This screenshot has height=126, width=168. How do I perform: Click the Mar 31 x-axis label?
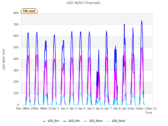[x=47, y=108]
